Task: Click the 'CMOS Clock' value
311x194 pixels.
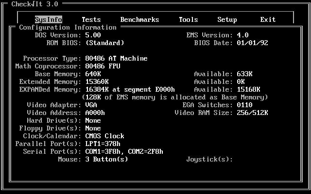Action: pyautogui.click(x=105, y=136)
